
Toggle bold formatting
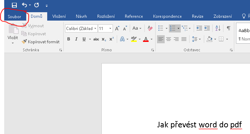coord(69,39)
